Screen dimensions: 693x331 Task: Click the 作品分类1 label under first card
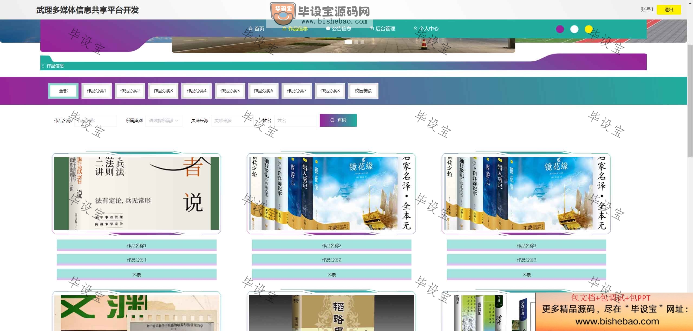137,260
